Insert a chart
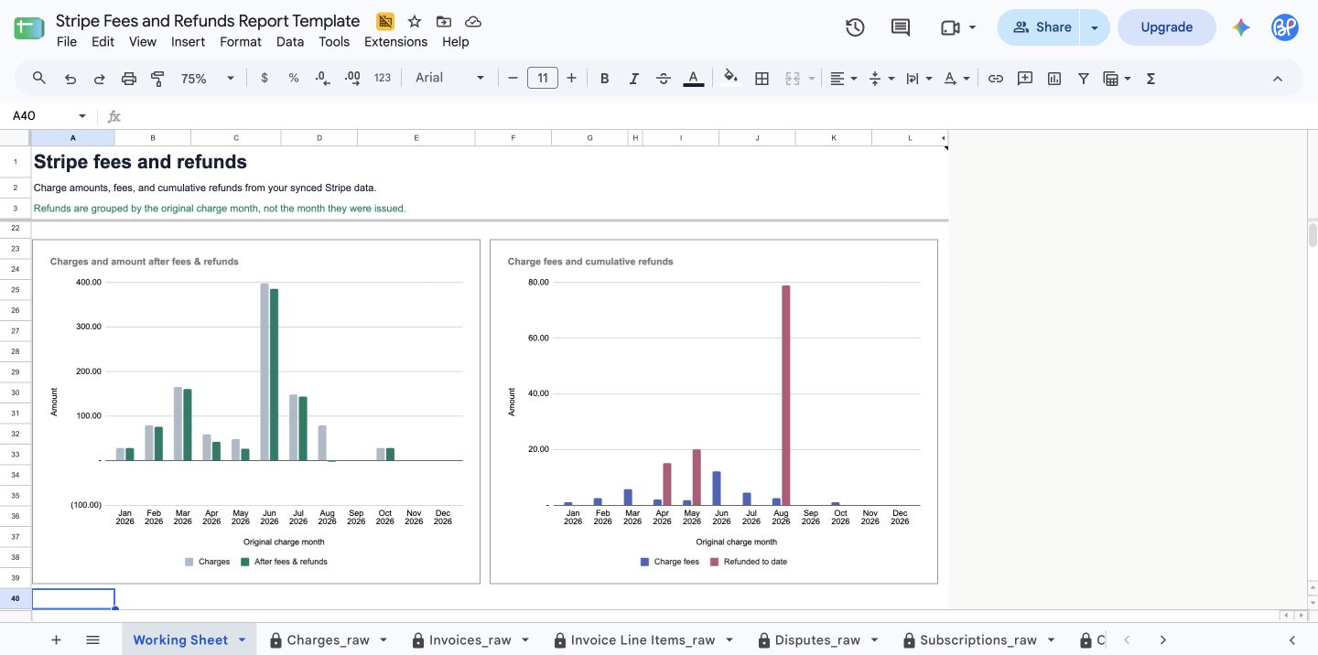Viewport: 1318px width, 655px height. coord(1054,79)
